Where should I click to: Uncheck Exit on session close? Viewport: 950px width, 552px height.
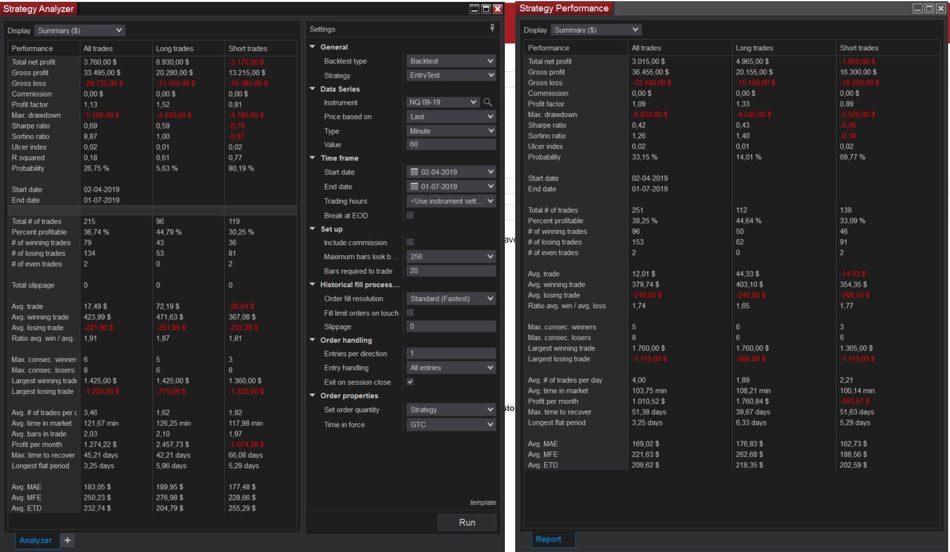coord(410,382)
